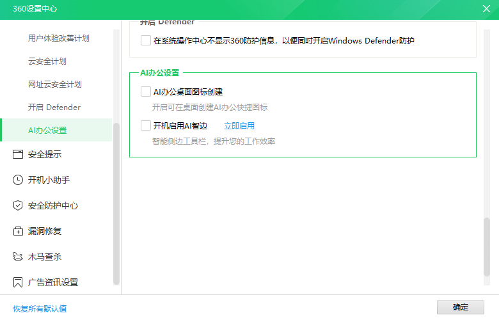Click the 安全提示 window icon
This screenshot has height=320, width=499.
[18, 154]
